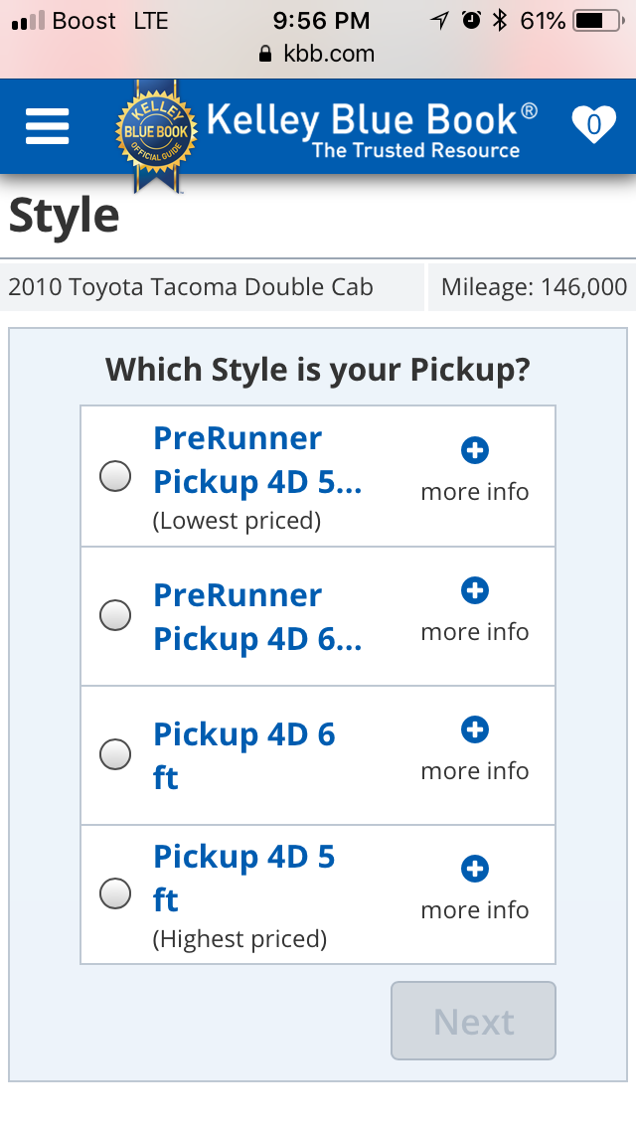This screenshot has height=1129, width=636.
Task: Tap plus icon for PreRunner 6 ft info
Action: (475, 590)
